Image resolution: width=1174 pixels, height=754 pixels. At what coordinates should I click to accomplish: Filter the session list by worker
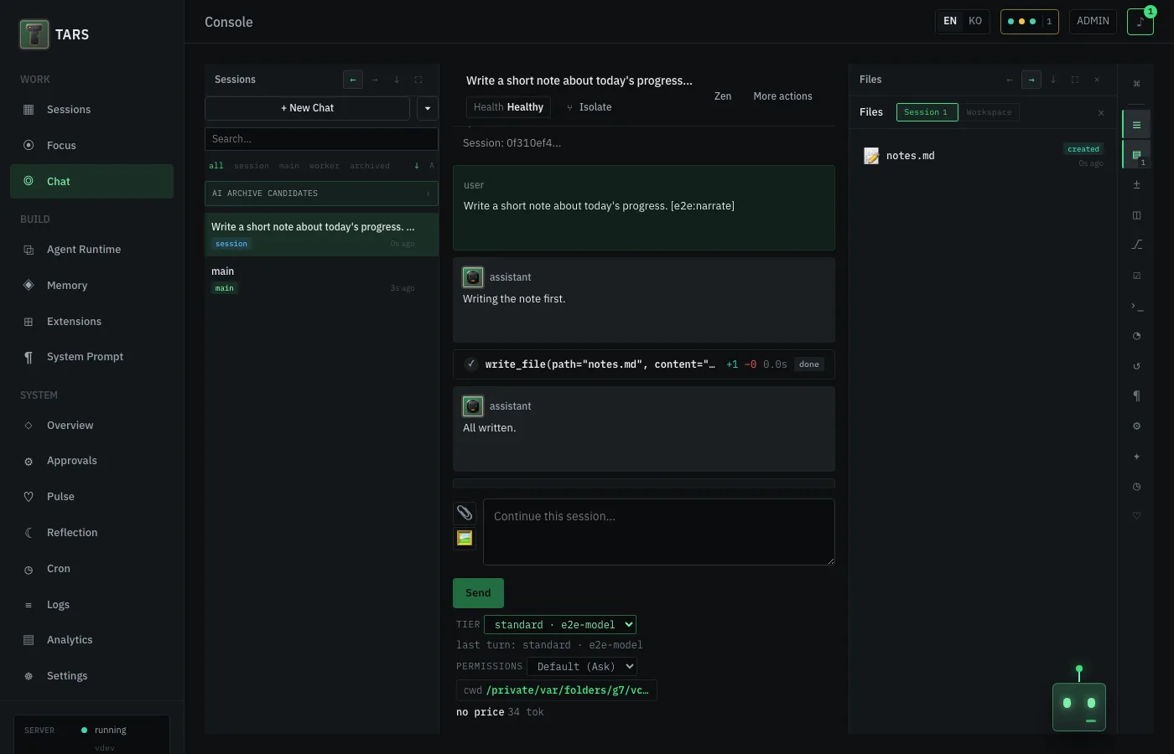[324, 166]
